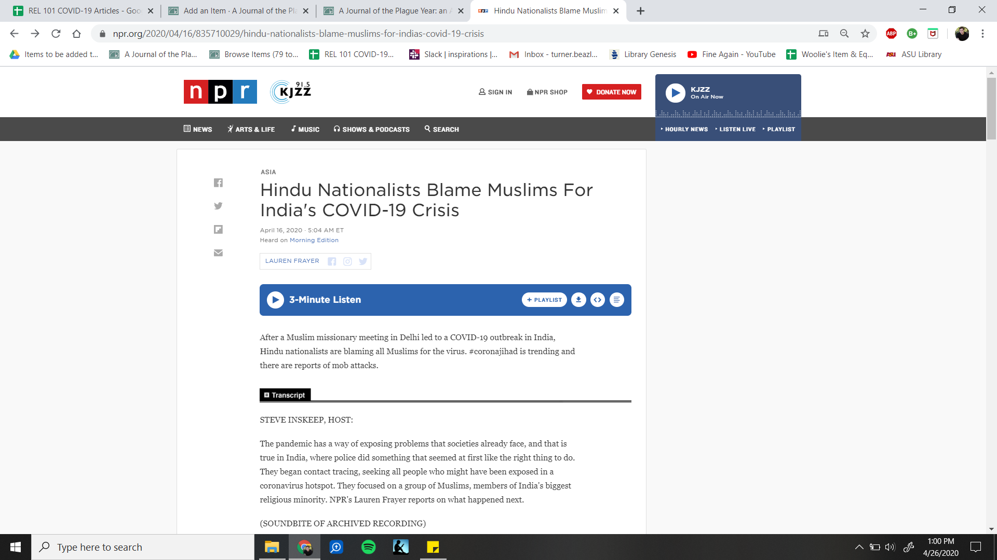Screen dimensions: 997x560
Task: Share article via Twitter sidebar icon
Action: click(218, 206)
